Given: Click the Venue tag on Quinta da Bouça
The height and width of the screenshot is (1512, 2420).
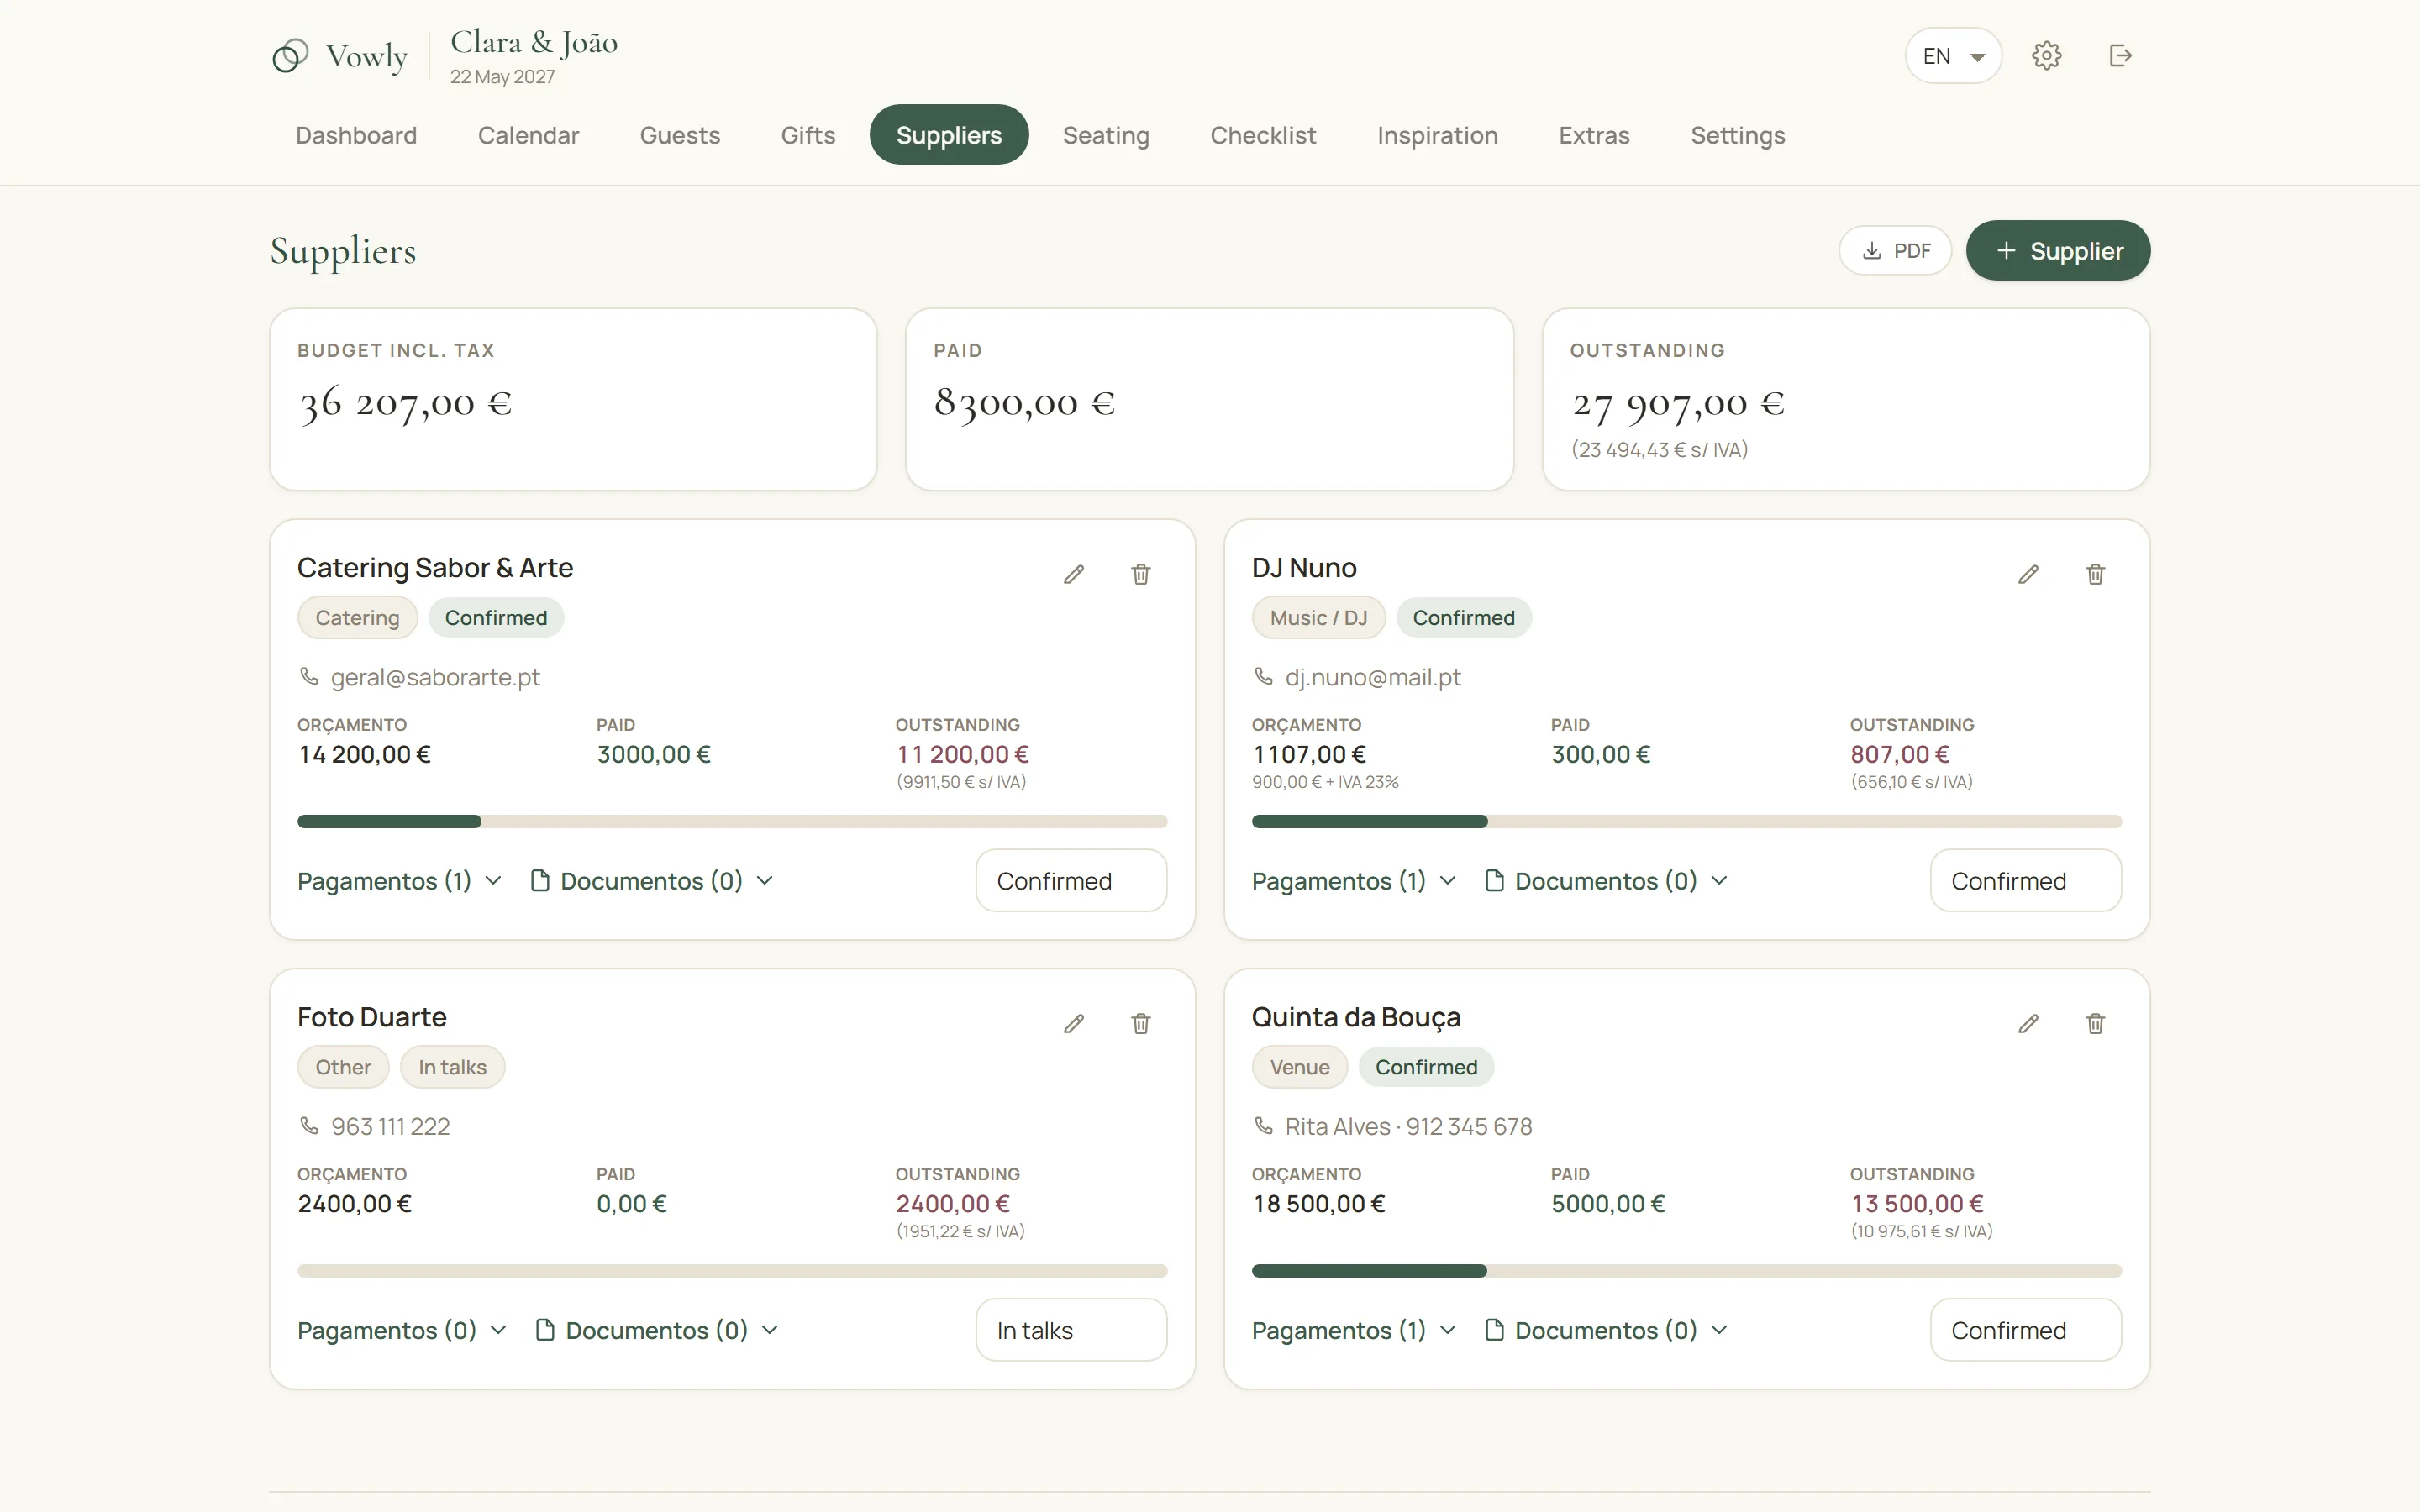Looking at the screenshot, I should [x=1299, y=1067].
